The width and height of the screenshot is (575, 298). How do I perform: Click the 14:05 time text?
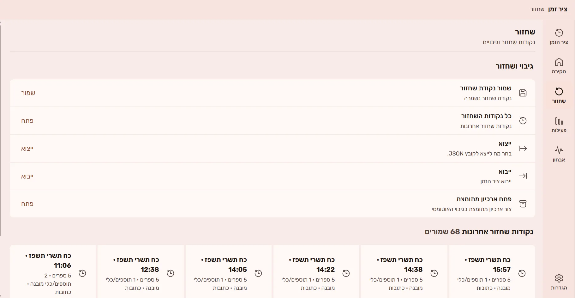tap(237, 270)
